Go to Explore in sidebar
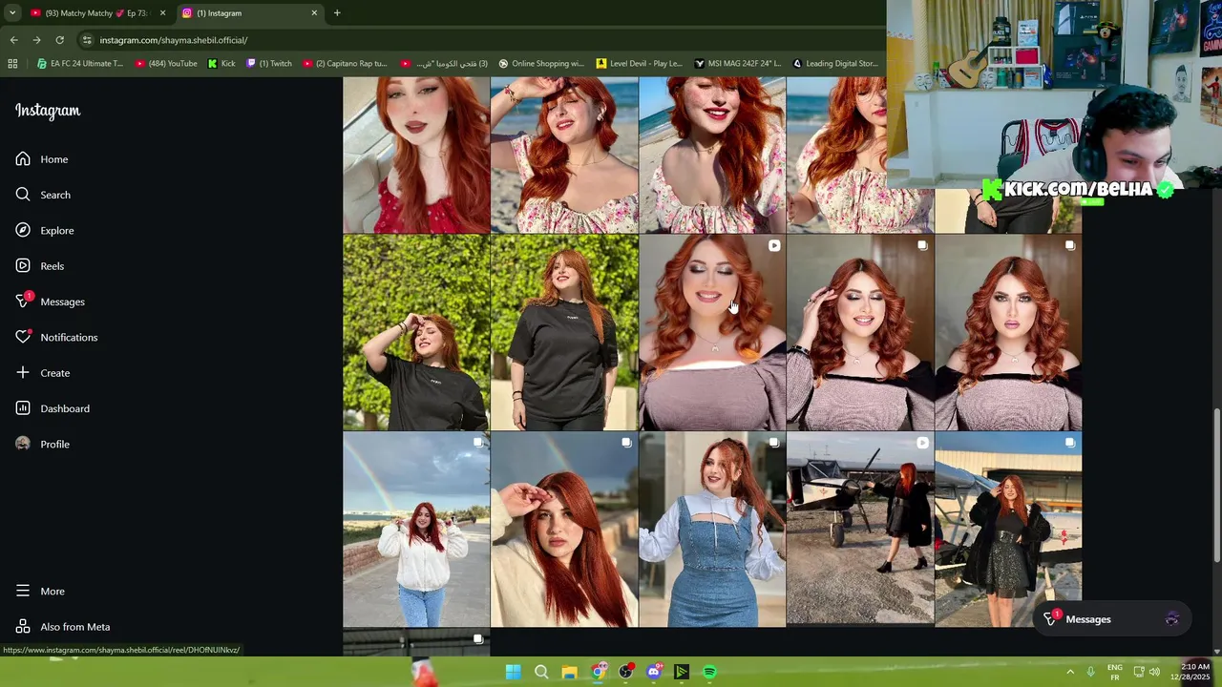Image resolution: width=1222 pixels, height=687 pixels. 45,230
